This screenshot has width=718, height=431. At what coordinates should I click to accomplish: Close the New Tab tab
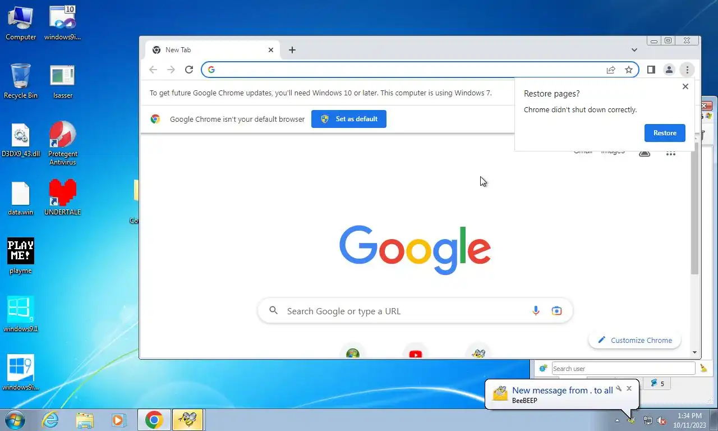point(271,50)
